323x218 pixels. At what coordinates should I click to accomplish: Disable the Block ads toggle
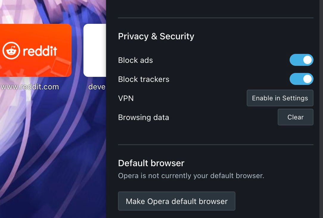(x=301, y=60)
